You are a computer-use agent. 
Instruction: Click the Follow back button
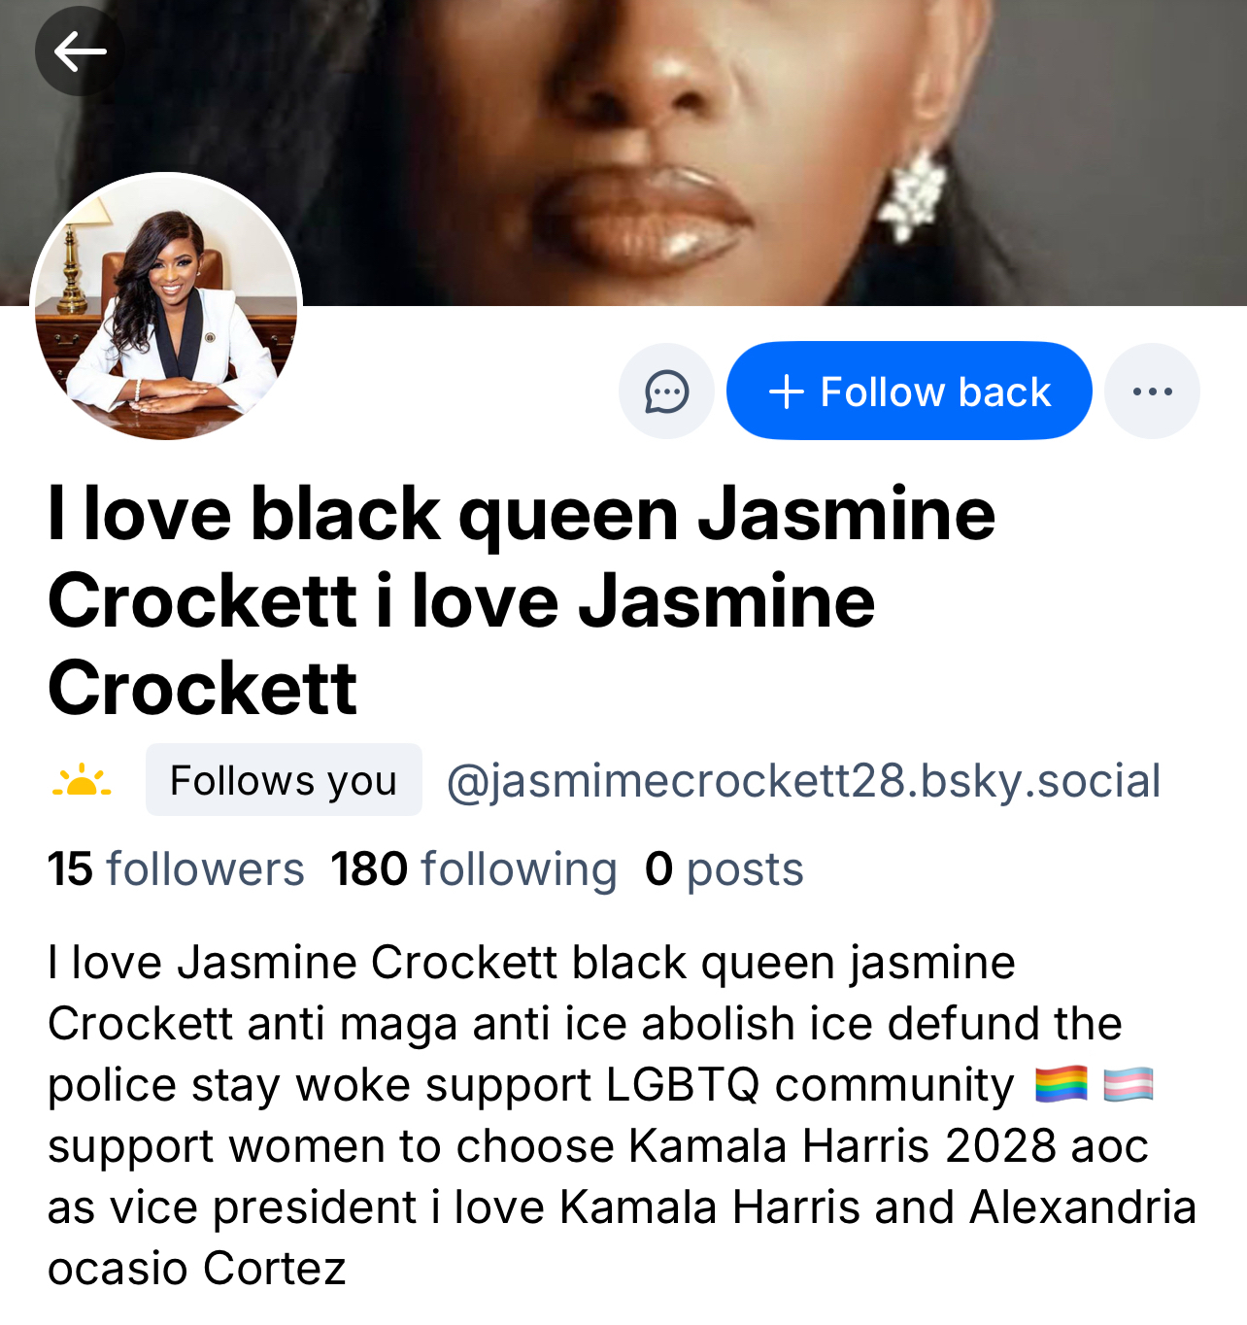(x=909, y=391)
